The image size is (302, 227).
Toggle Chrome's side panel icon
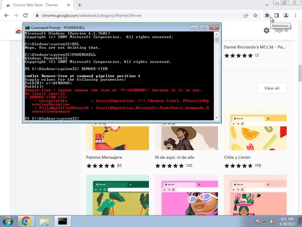[x=277, y=15]
